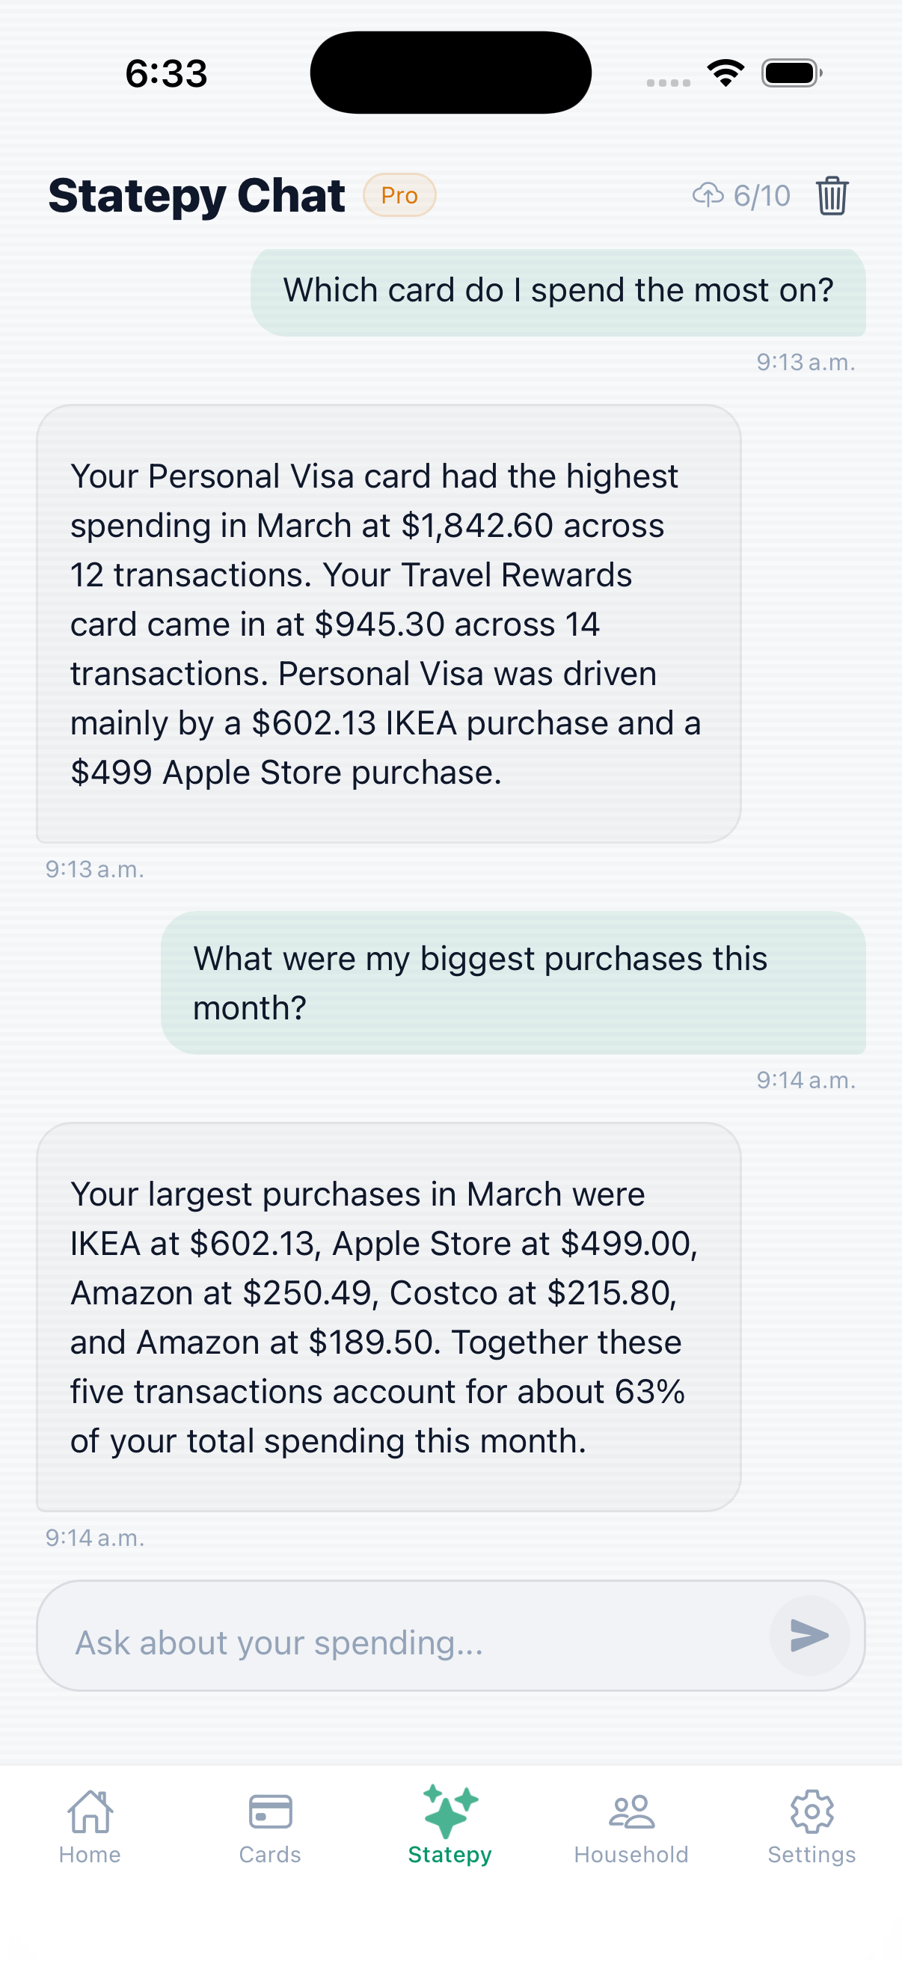The height and width of the screenshot is (1961, 902).
Task: Tap the Statepy Chat title
Action: [x=197, y=196]
